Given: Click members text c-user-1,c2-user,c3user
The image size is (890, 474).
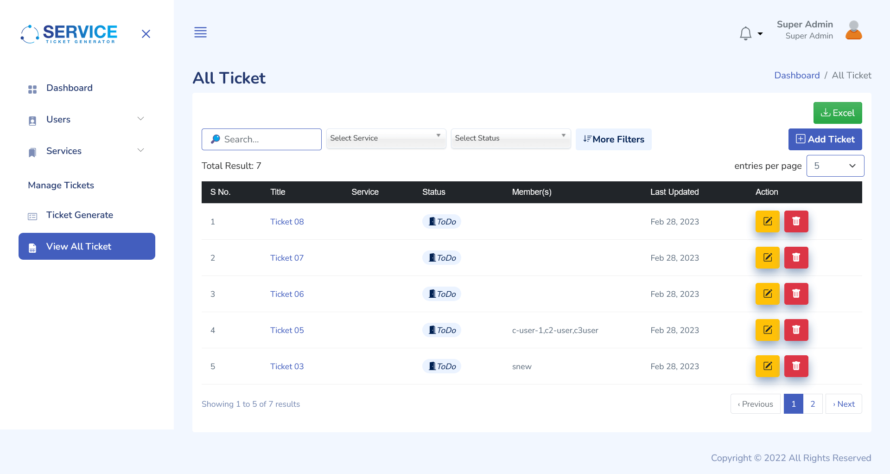Looking at the screenshot, I should coord(555,330).
